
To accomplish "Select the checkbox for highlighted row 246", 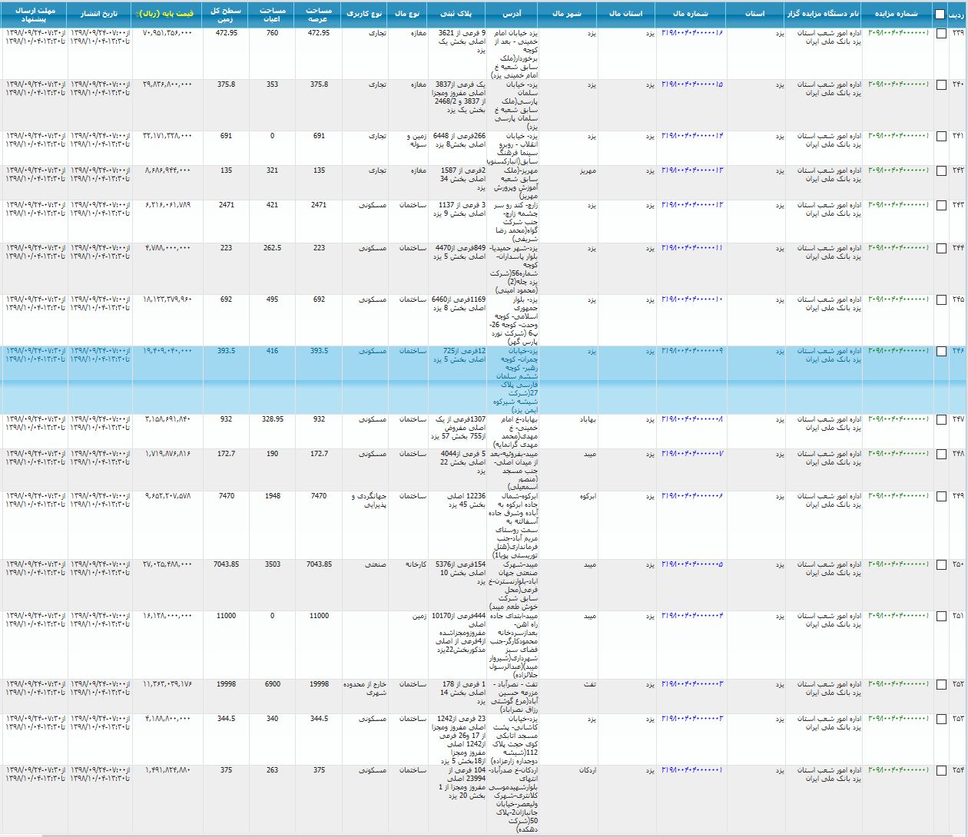I will click(x=940, y=352).
